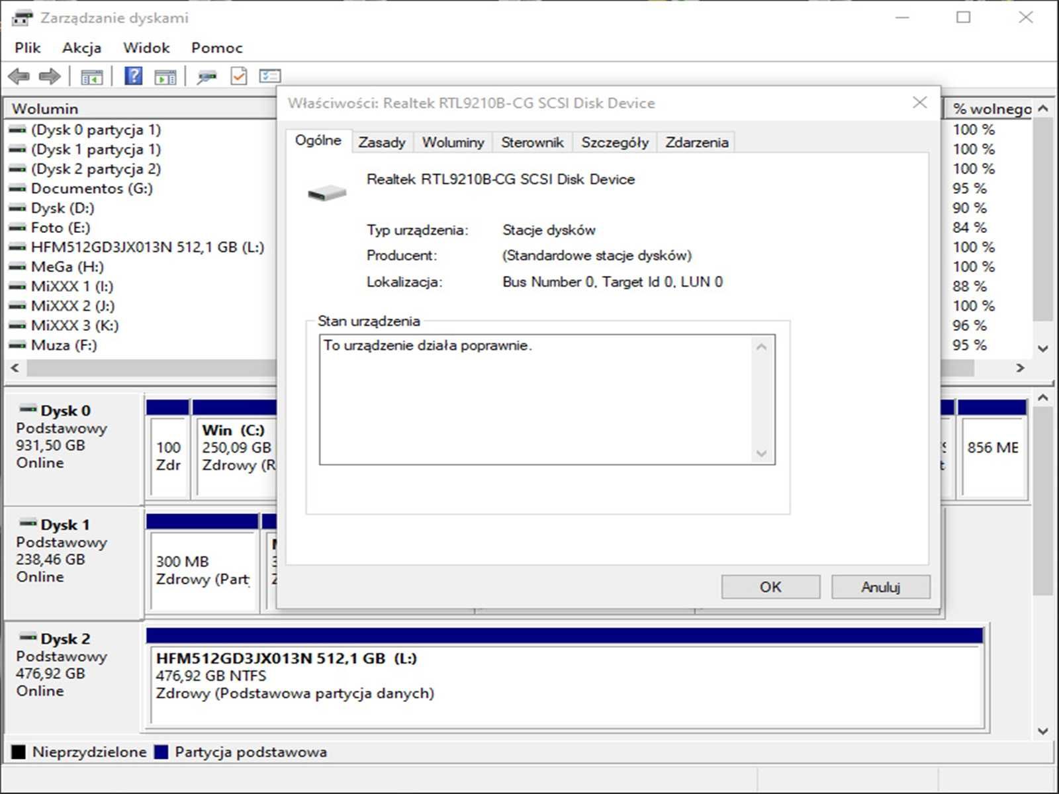Screen dimensions: 1059x794
Task: Click the action pane toolbar icon
Action: (x=165, y=77)
